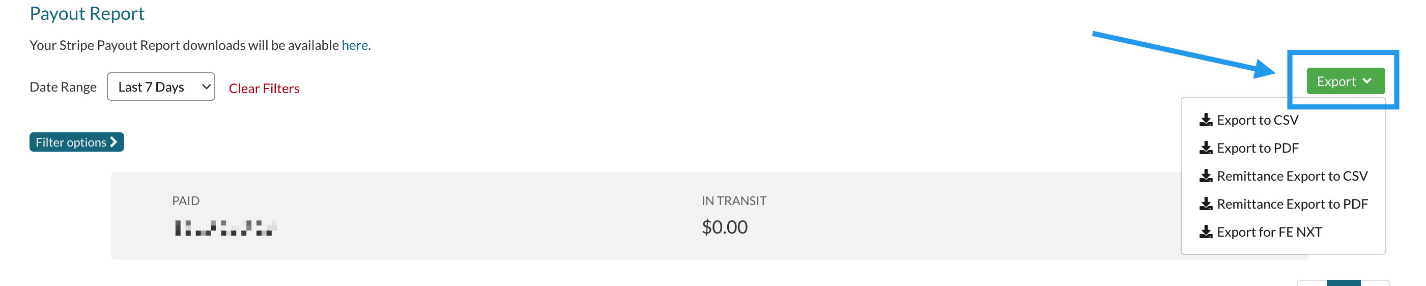This screenshot has width=1426, height=286.
Task: Choose Remittance Export to PDF option
Action: (x=1292, y=204)
